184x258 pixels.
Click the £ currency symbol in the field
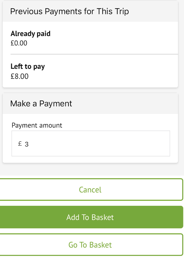point(20,144)
